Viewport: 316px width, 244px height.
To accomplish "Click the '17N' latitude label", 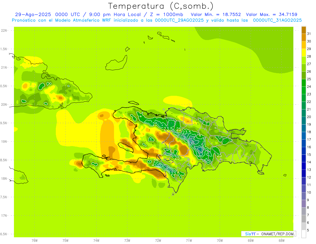I will 4,216.
